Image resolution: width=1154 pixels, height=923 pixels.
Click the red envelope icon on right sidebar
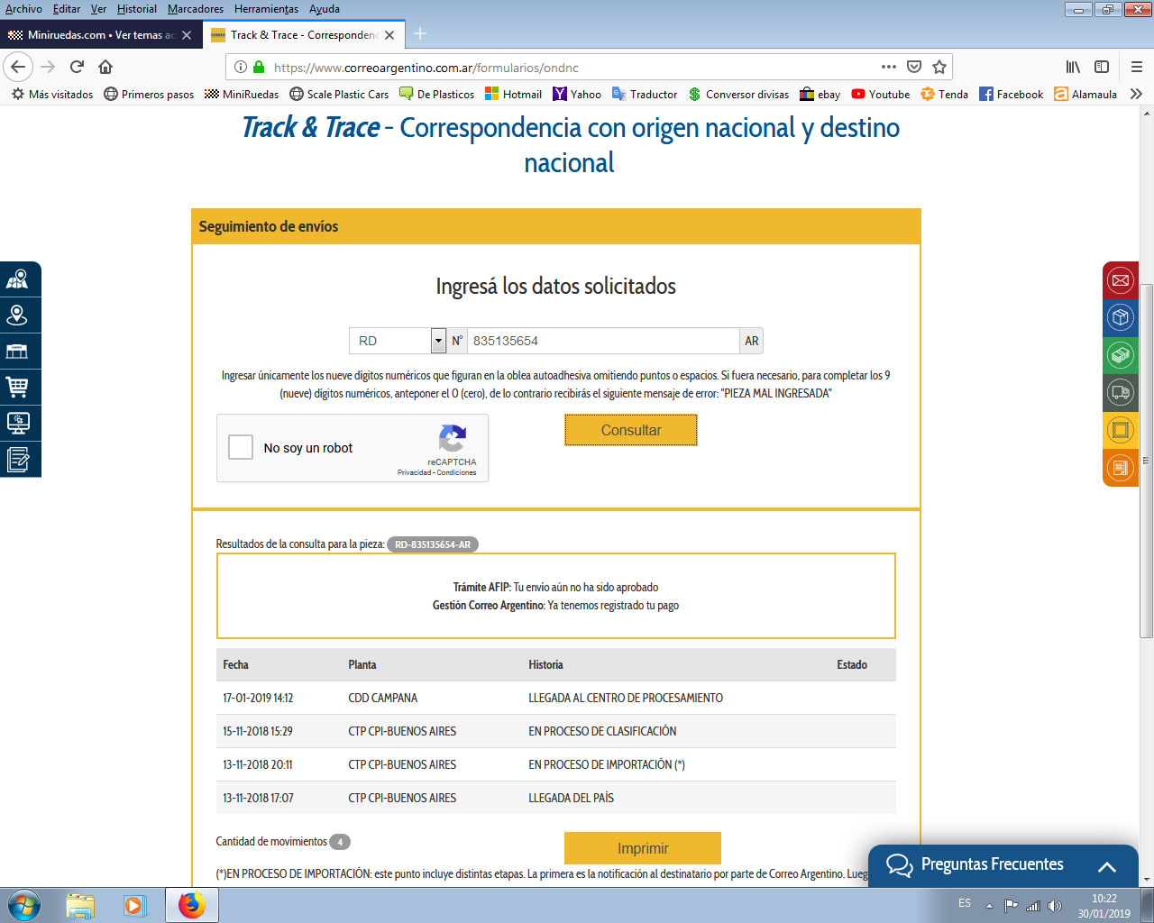1121,280
